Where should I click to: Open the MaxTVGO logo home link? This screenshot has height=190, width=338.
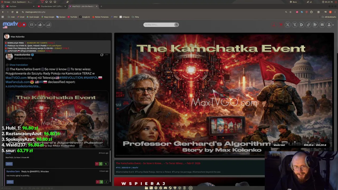tap(14, 25)
